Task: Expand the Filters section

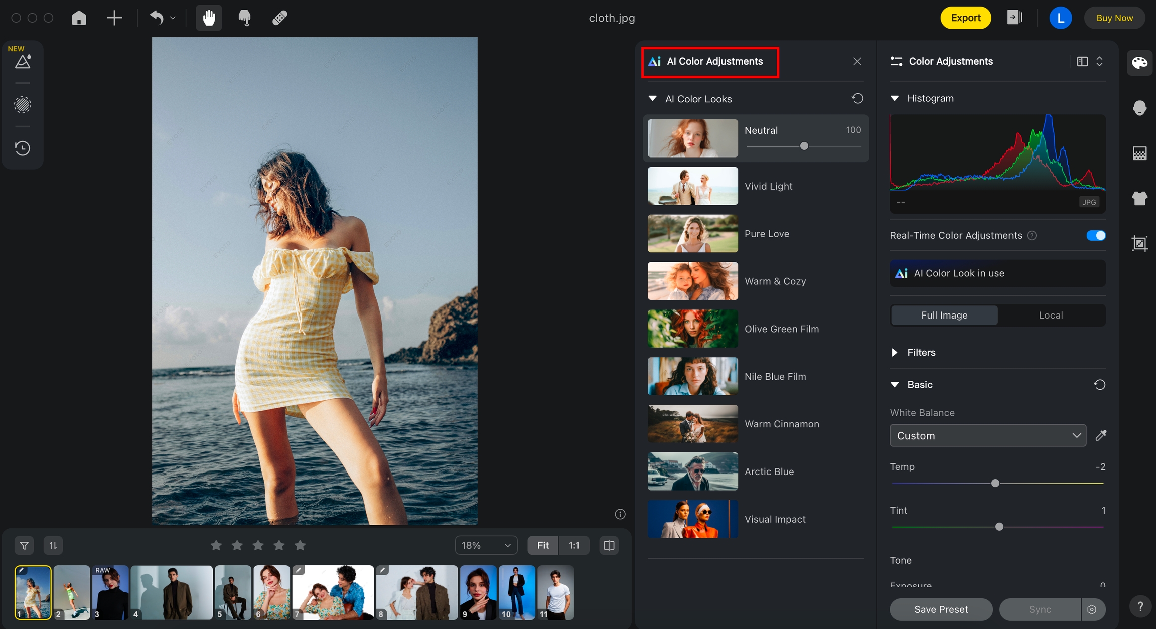Action: 894,352
